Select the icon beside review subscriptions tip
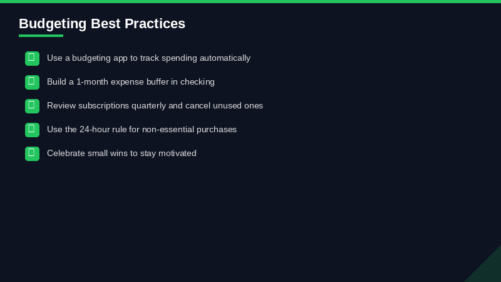 click(32, 106)
